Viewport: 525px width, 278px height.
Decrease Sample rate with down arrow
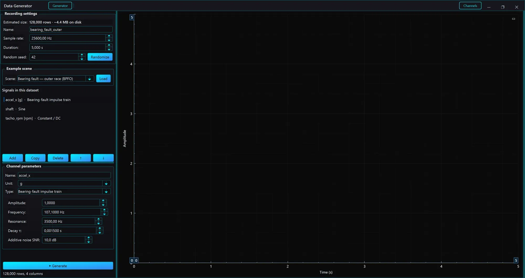pos(109,40)
